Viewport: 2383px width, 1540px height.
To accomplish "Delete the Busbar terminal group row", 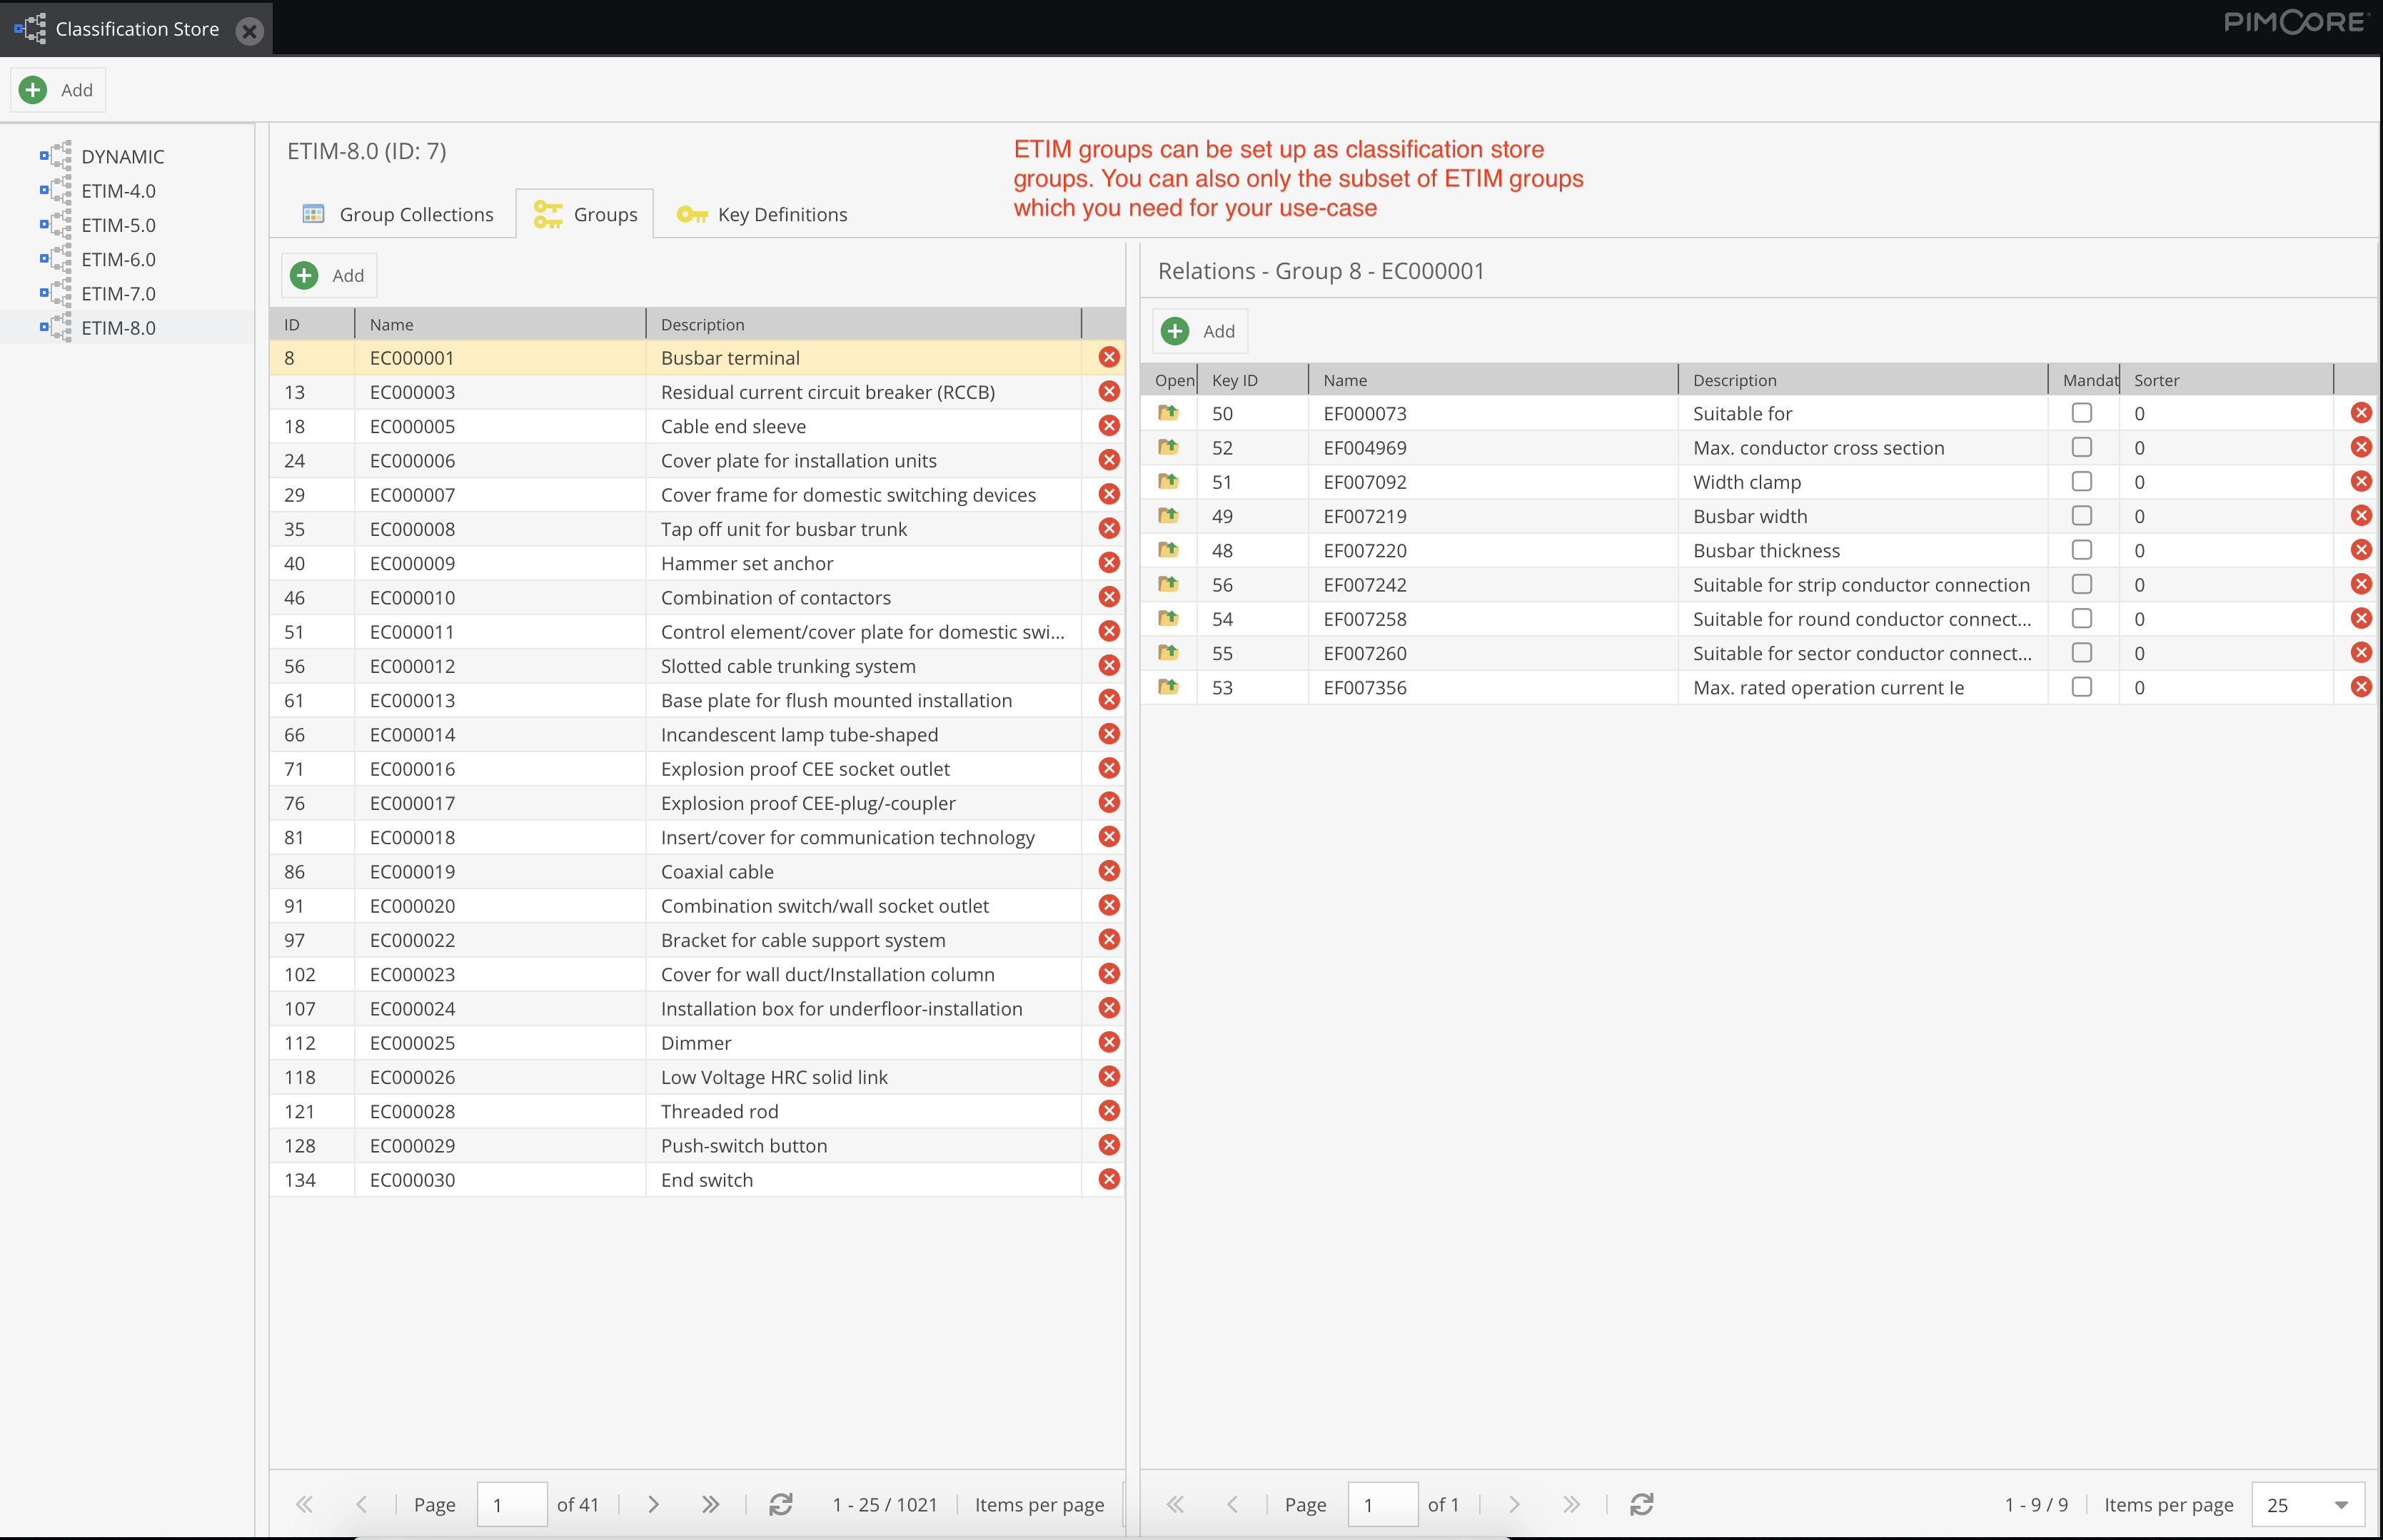I will click(x=1109, y=357).
